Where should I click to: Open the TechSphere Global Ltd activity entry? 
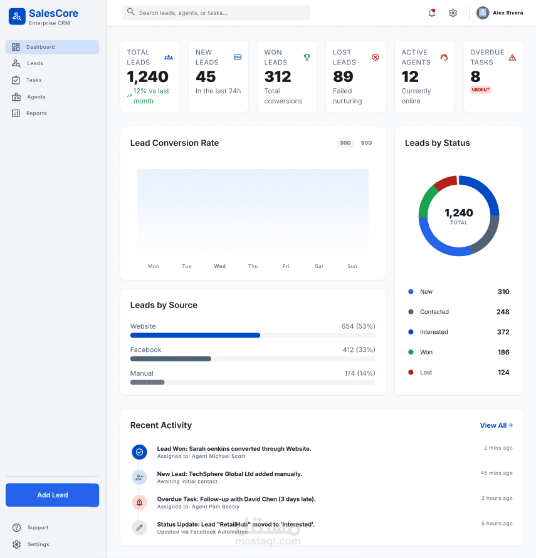(x=322, y=477)
